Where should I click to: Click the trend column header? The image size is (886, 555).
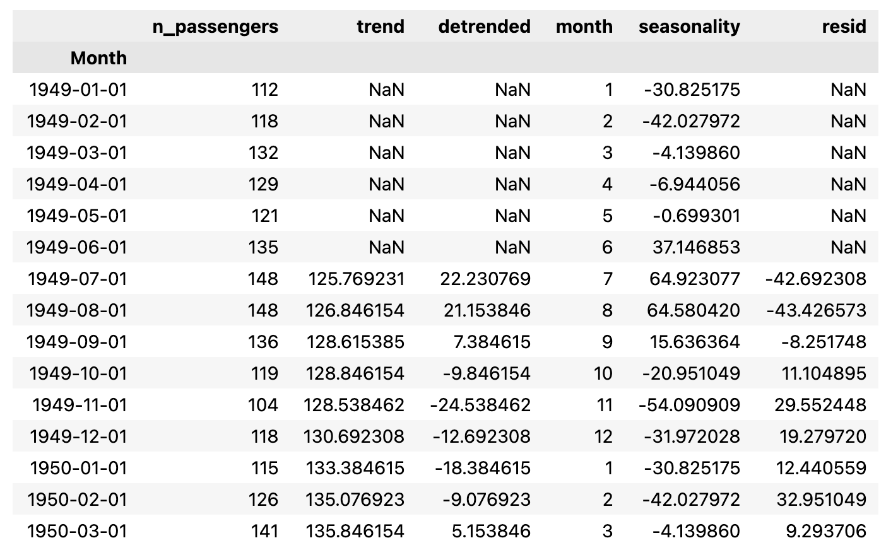pyautogui.click(x=380, y=26)
